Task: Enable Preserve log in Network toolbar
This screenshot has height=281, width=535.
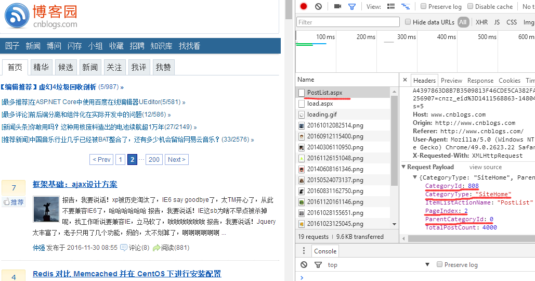Action: click(x=423, y=6)
